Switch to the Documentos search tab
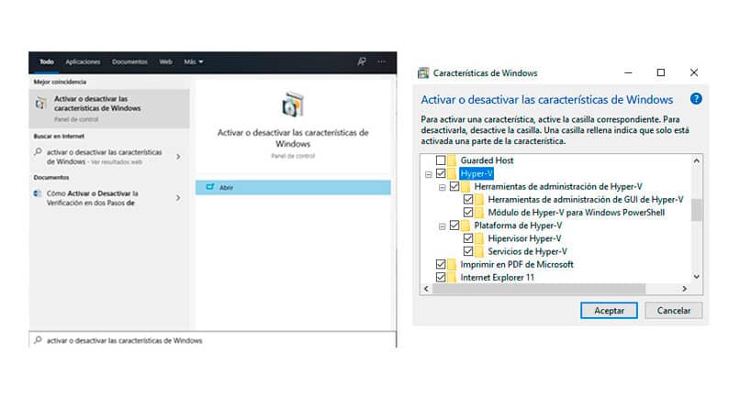 pyautogui.click(x=129, y=61)
